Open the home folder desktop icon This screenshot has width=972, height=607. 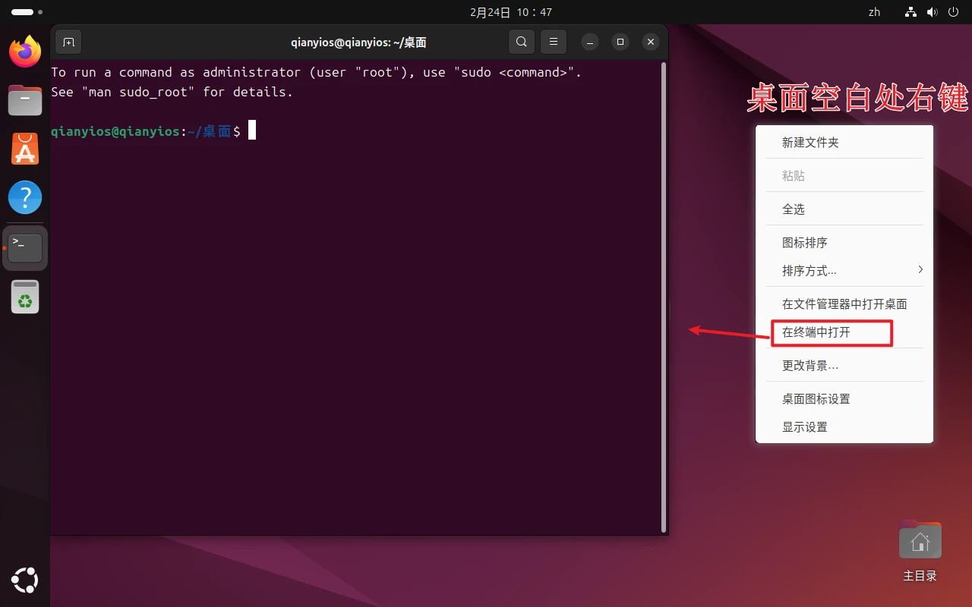(920, 543)
